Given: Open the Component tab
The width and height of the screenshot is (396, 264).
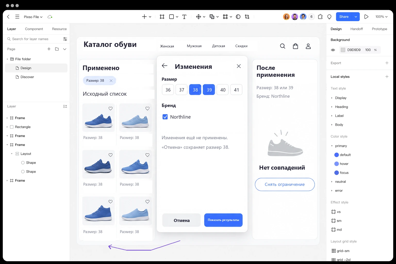Looking at the screenshot, I should pos(34,29).
